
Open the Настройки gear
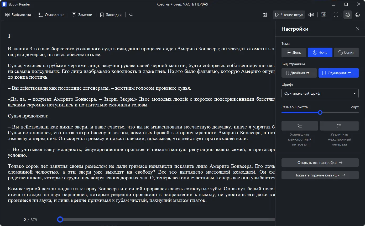click(x=347, y=15)
